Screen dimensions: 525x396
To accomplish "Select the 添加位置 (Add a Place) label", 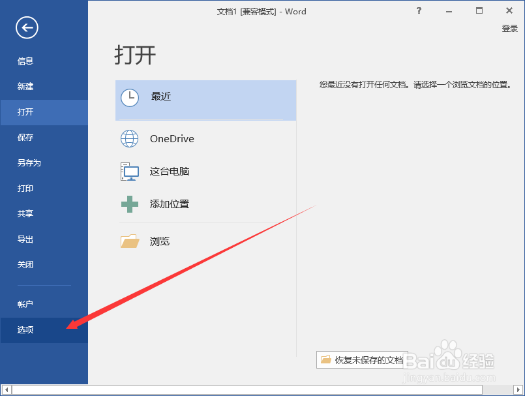I will [x=170, y=204].
